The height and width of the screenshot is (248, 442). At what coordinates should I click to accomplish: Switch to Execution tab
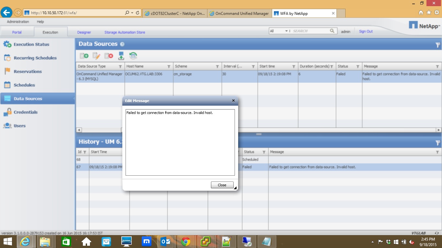(x=50, y=32)
